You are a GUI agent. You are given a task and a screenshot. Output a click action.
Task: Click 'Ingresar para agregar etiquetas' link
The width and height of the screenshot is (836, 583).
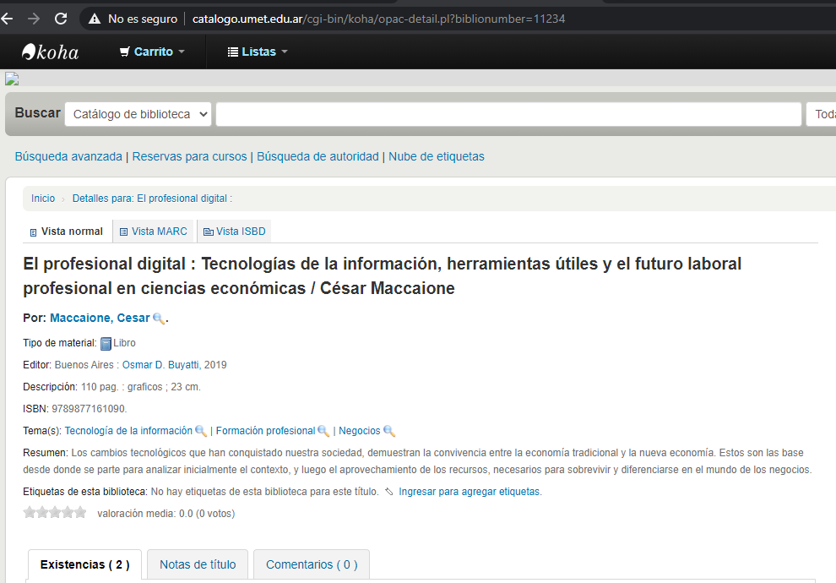point(470,492)
